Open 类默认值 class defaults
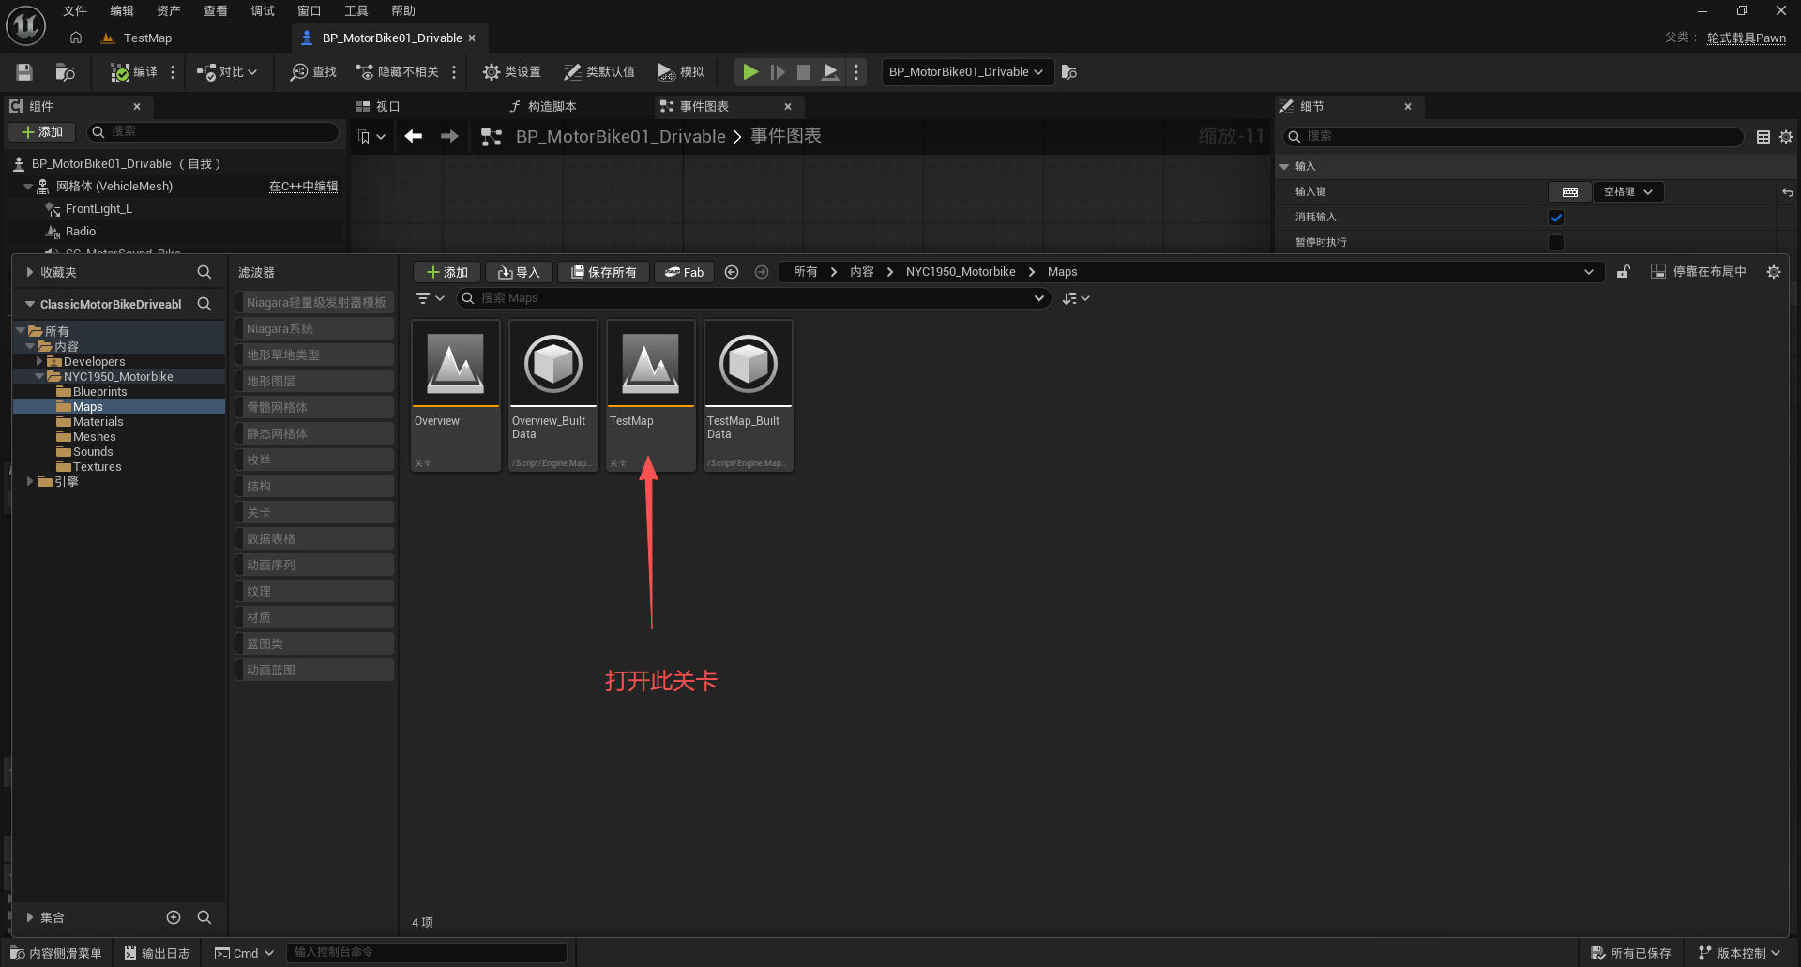Image resolution: width=1801 pixels, height=967 pixels. pos(599,72)
